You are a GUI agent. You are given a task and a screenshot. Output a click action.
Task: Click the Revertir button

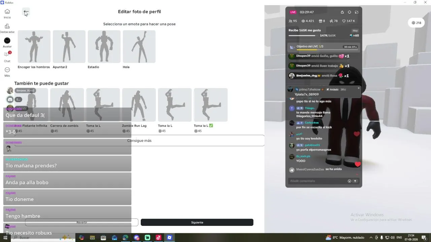(82, 223)
